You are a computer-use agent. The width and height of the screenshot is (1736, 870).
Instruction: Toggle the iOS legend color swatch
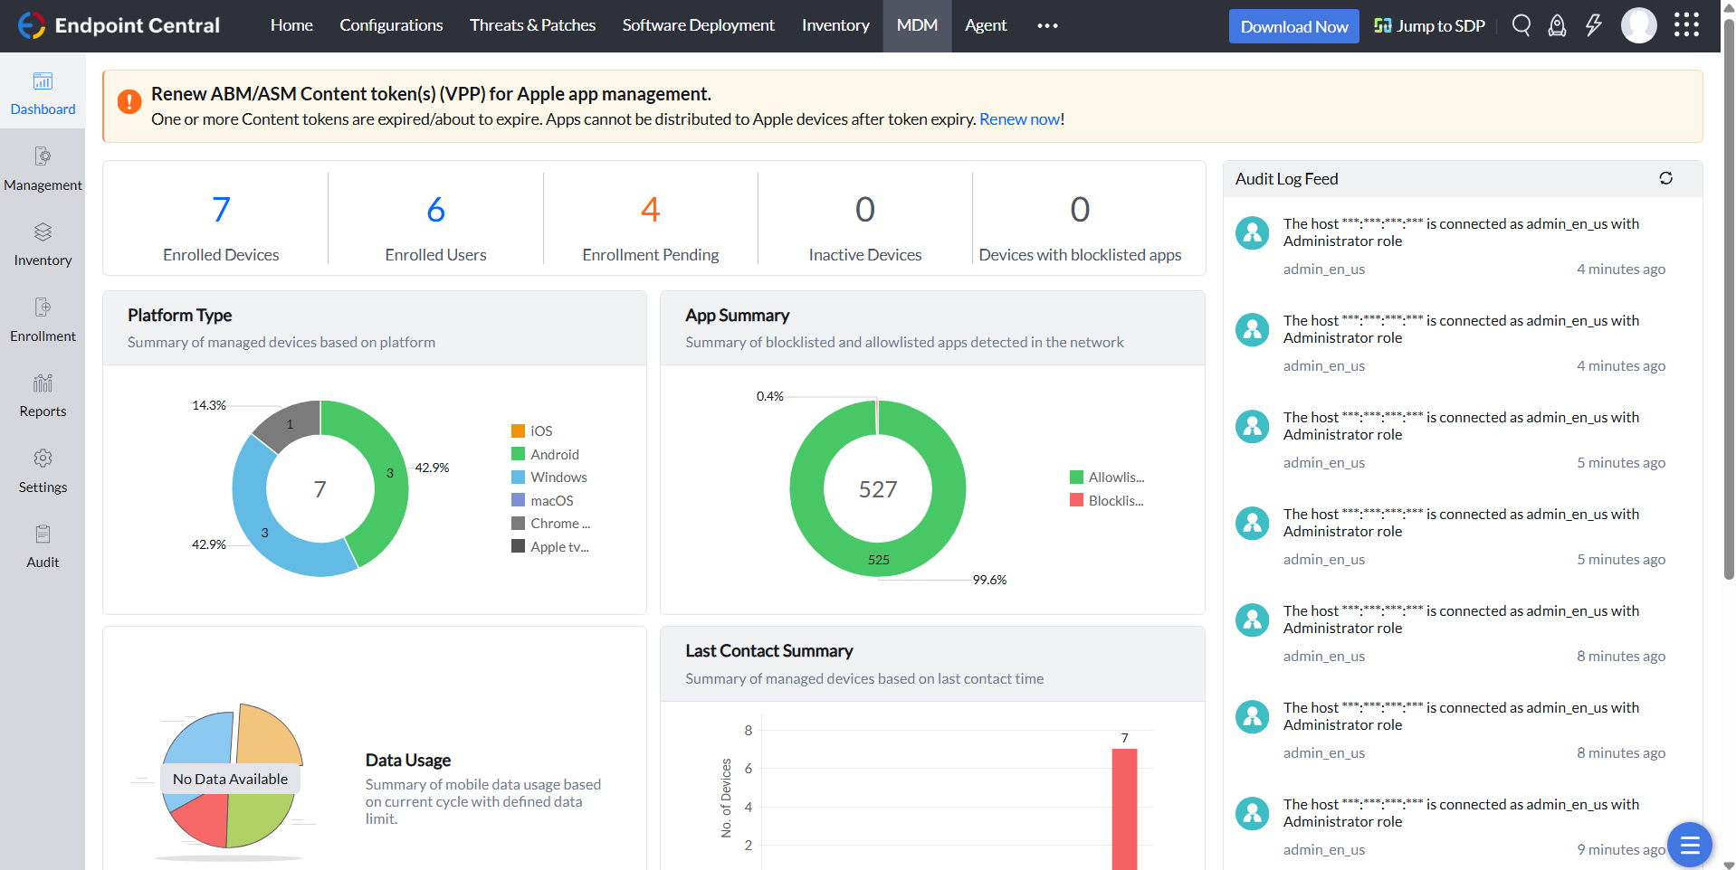pyautogui.click(x=518, y=430)
